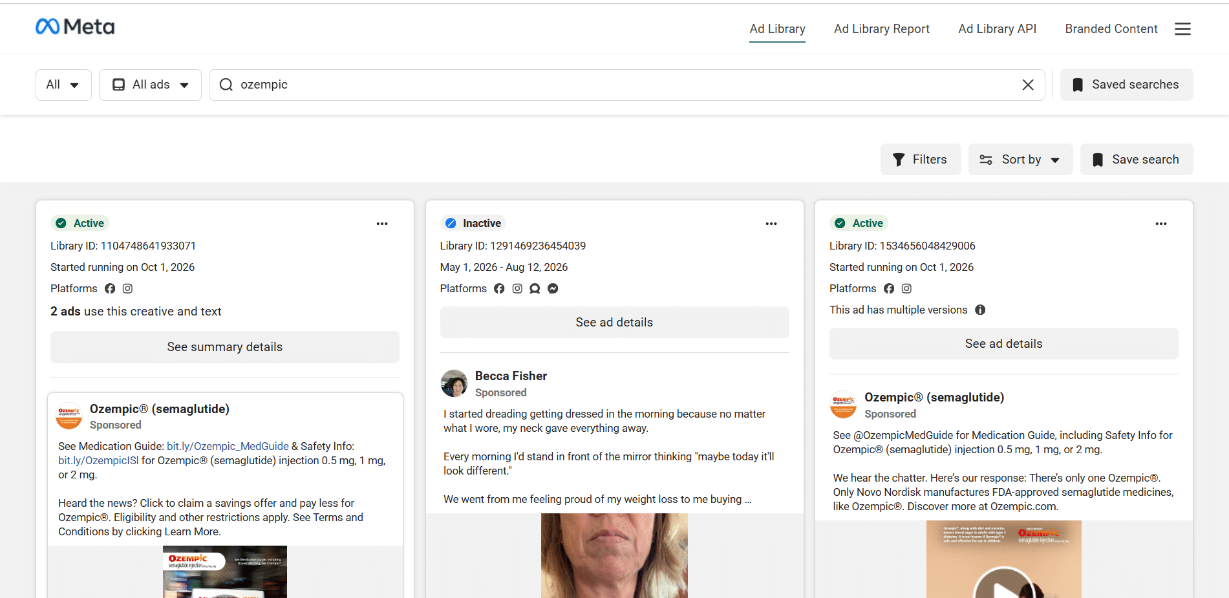Click the search magnifier icon
Viewport: 1229px width, 598px height.
coord(226,85)
